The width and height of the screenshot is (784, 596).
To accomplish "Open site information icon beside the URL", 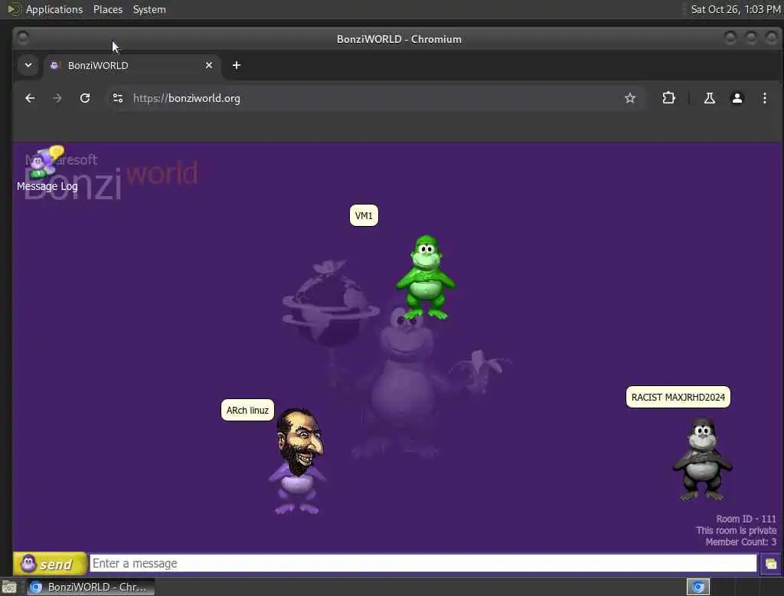I will pos(117,98).
